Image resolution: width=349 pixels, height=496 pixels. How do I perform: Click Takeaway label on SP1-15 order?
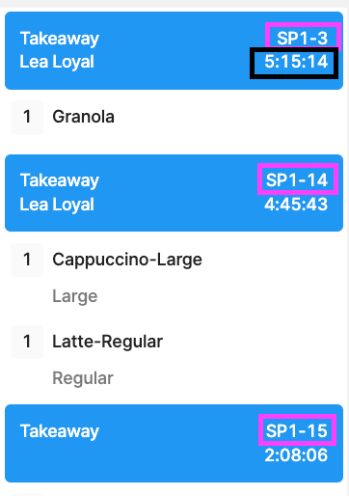point(60,431)
